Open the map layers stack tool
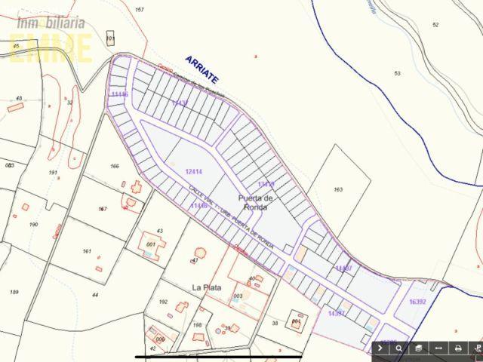Image resolution: width=483 pixels, height=362 pixels. point(418,348)
